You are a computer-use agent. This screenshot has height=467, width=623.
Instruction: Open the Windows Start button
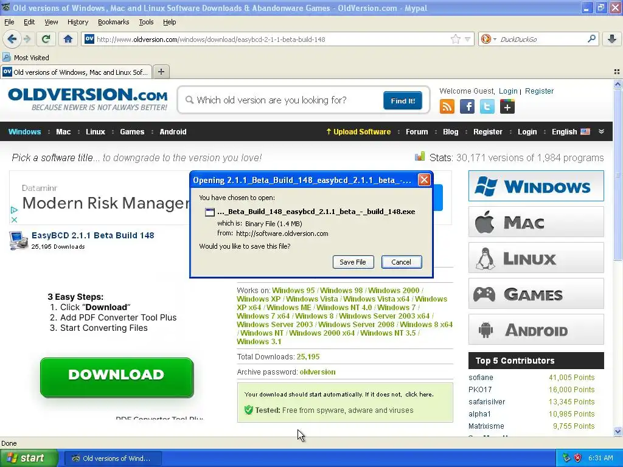click(x=29, y=458)
